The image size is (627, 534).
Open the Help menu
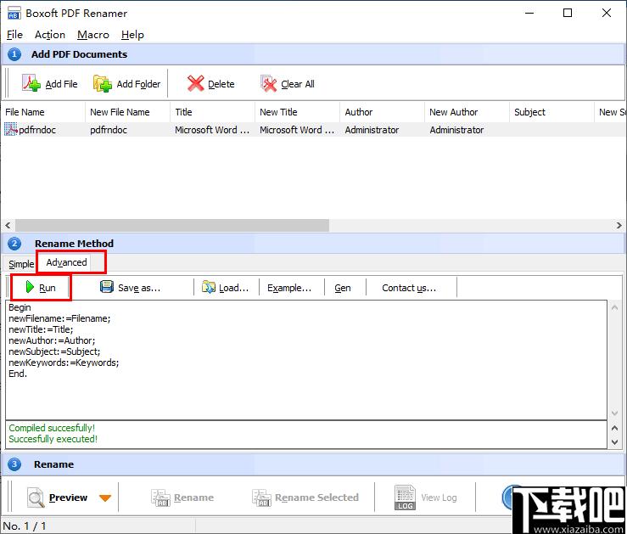click(132, 35)
